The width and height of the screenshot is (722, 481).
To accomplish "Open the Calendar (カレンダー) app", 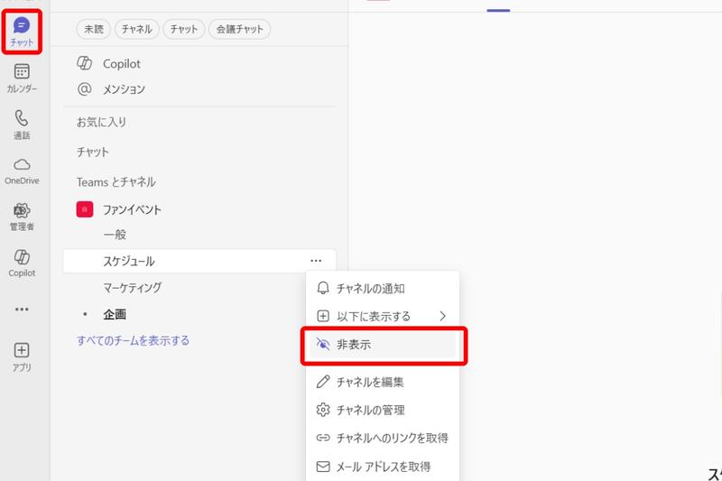I will point(22,79).
